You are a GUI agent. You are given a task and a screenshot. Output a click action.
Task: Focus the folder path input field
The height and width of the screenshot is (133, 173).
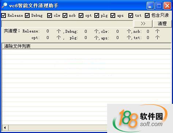(67, 24)
